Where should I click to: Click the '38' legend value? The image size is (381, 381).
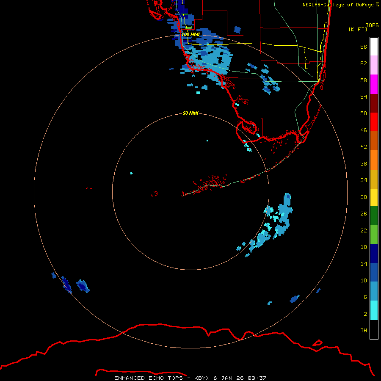364,163
